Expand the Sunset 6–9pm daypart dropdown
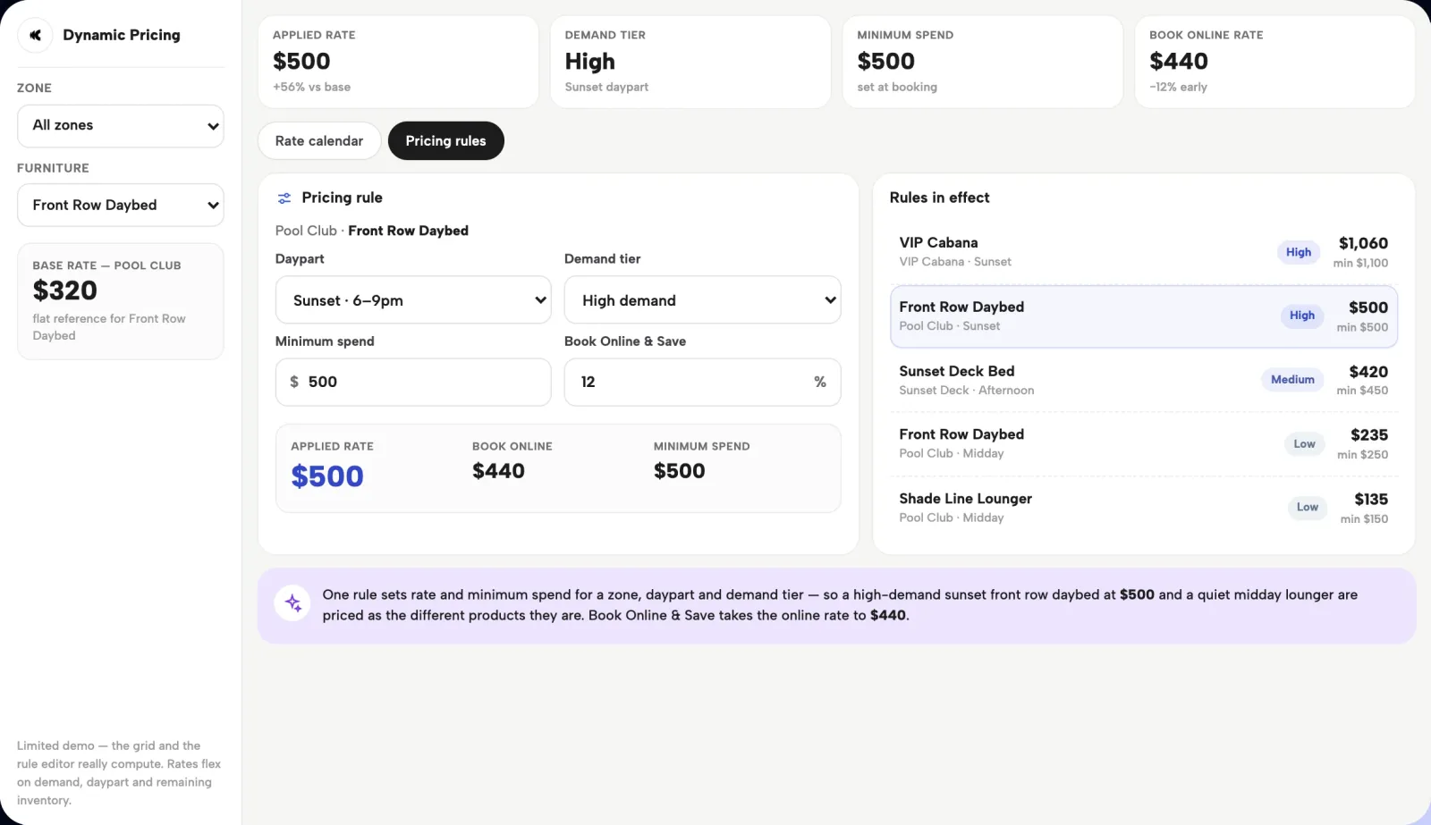 tap(413, 300)
